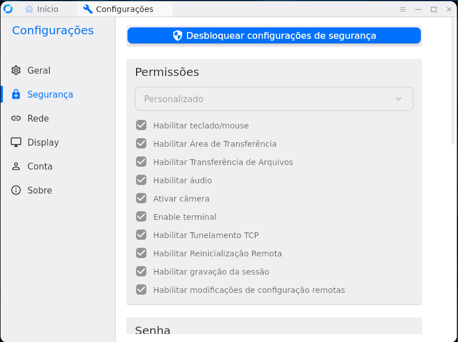This screenshot has height=342, width=458.
Task: Uncheck Enable terminal option
Action: (x=141, y=217)
